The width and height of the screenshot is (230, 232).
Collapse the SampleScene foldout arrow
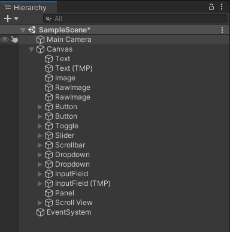point(23,30)
